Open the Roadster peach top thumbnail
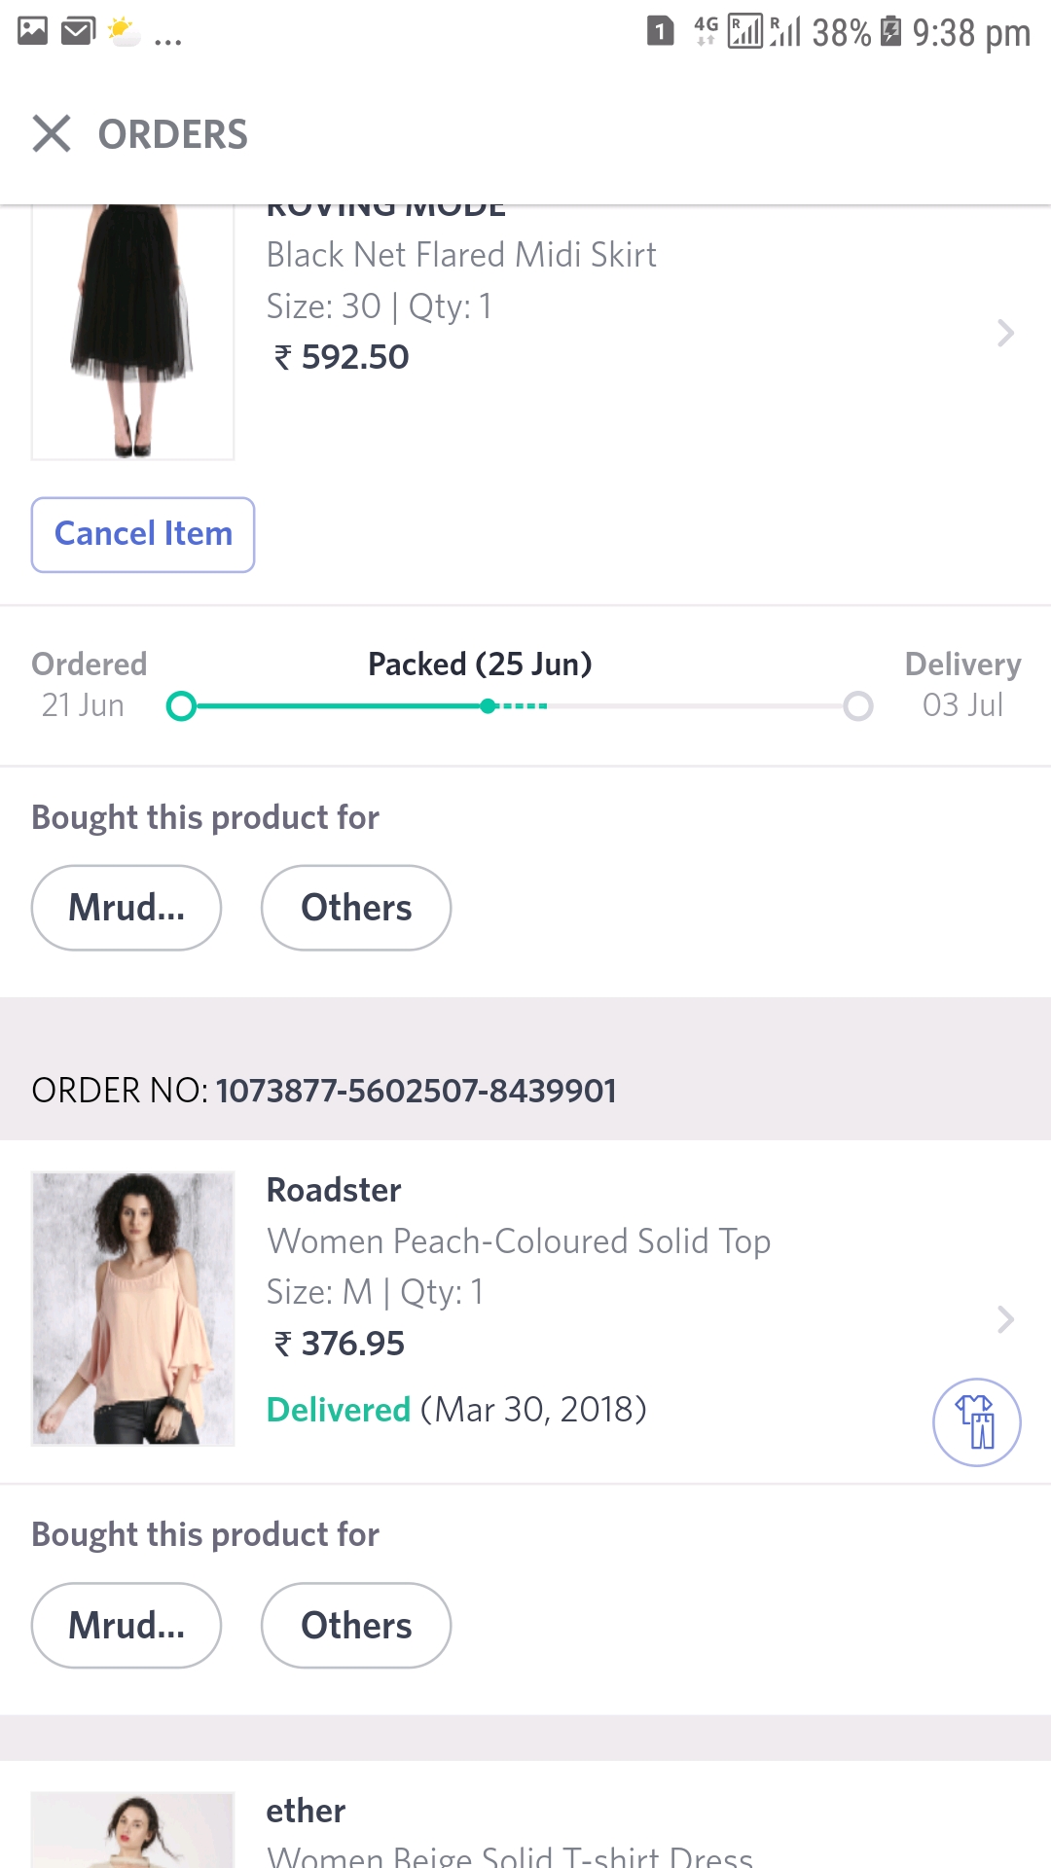 pyautogui.click(x=133, y=1309)
